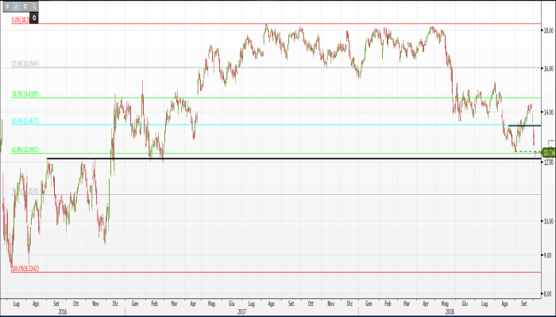Click the 38.2% Fibonacci retracement label
Image resolution: width=556 pixels, height=317 pixels.
25,94
